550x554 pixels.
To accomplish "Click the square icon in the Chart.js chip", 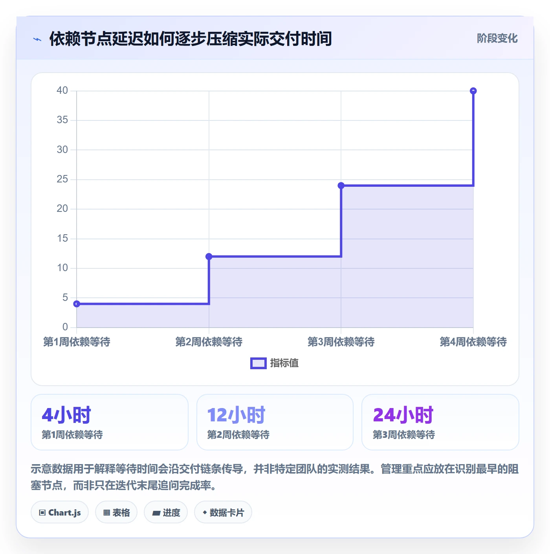I will point(42,513).
